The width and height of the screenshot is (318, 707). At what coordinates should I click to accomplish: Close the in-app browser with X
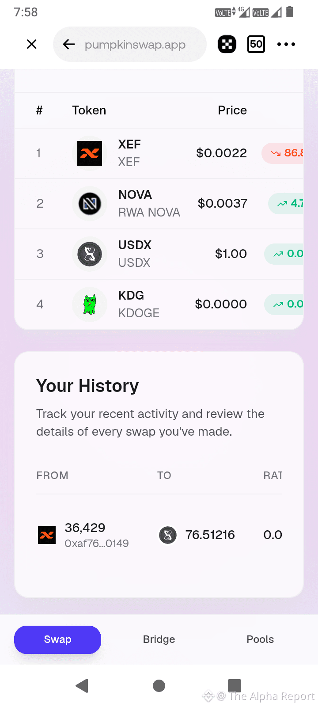[32, 44]
